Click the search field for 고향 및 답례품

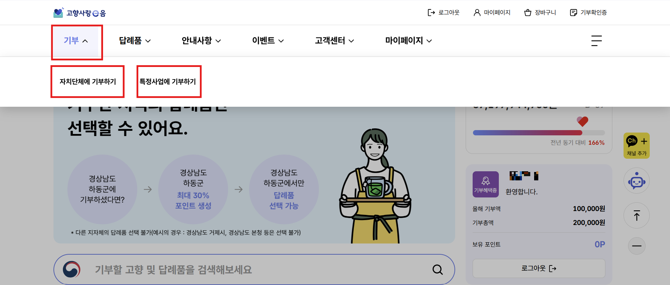click(254, 269)
